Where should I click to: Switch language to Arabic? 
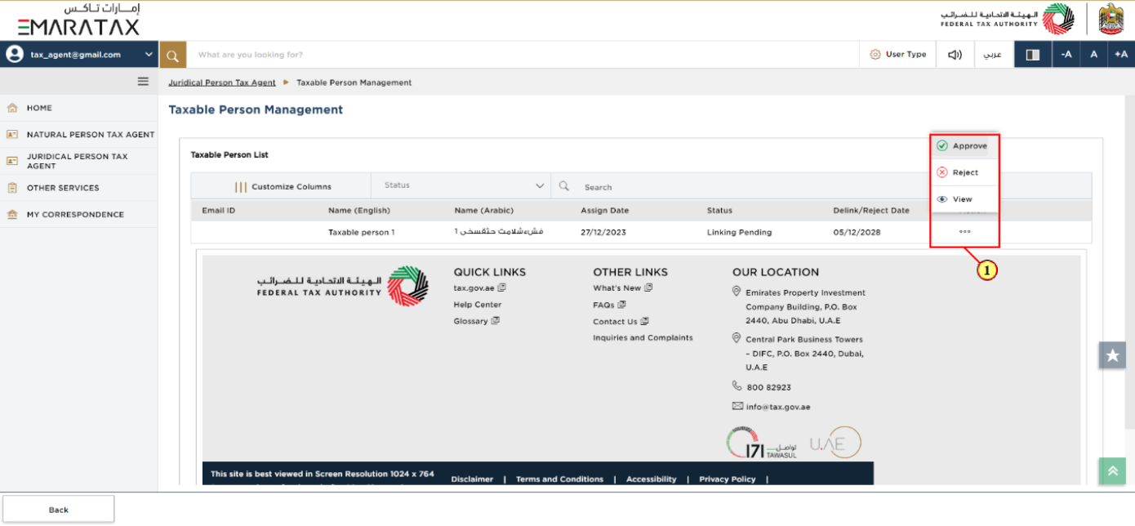pyautogui.click(x=992, y=55)
